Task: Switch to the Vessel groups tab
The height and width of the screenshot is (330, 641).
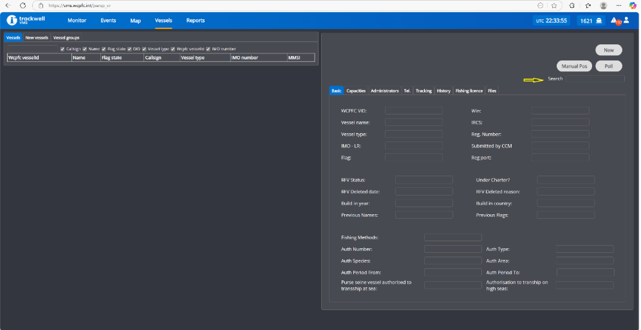Action: click(66, 37)
